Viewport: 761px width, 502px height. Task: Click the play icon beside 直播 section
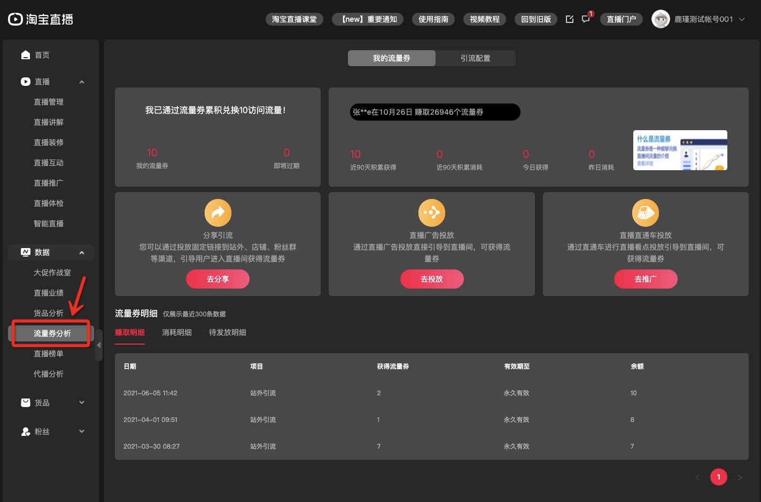click(x=26, y=81)
